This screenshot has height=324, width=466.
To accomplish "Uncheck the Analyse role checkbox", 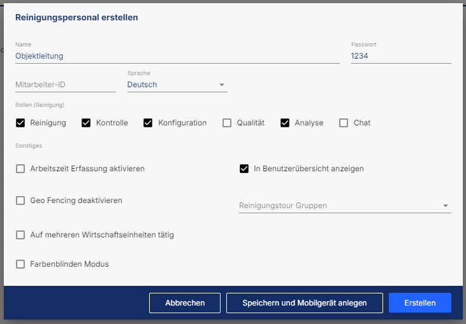I will click(x=285, y=123).
